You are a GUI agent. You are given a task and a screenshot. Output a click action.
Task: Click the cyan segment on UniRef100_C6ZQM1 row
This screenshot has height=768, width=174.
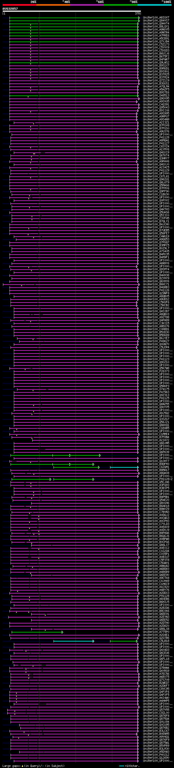pos(124,467)
